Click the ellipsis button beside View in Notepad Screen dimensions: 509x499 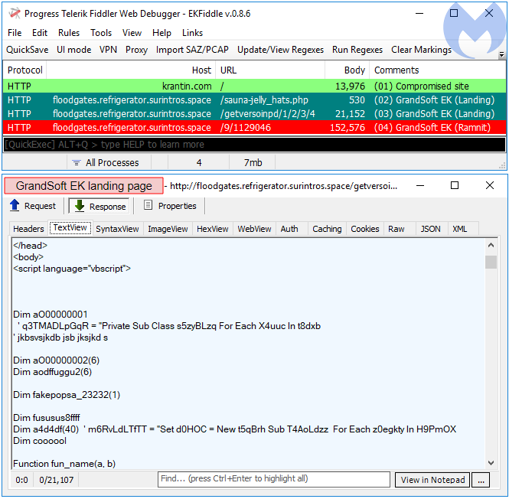[481, 480]
